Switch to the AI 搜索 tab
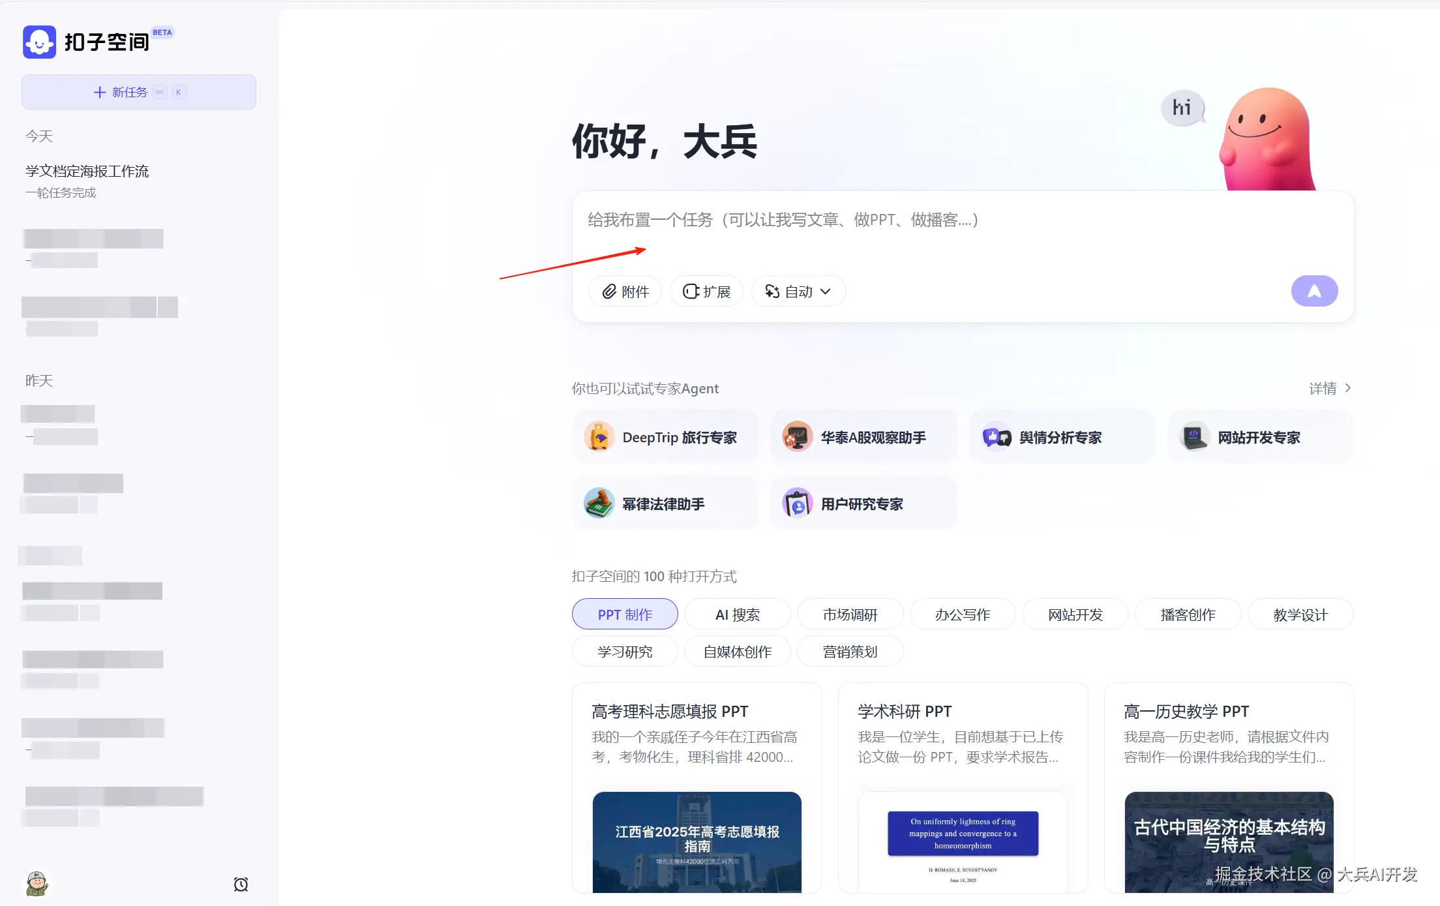This screenshot has height=906, width=1440. (737, 614)
